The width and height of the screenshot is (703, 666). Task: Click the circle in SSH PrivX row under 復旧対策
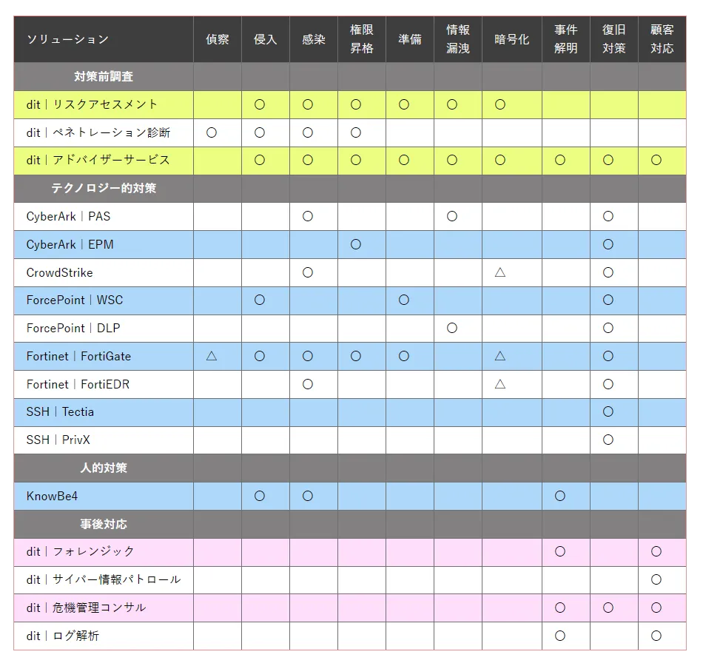(608, 440)
